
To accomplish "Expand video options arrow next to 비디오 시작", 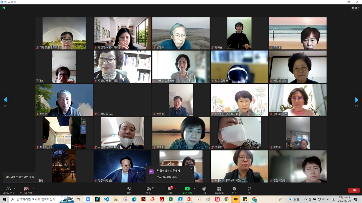I will click(33, 189).
